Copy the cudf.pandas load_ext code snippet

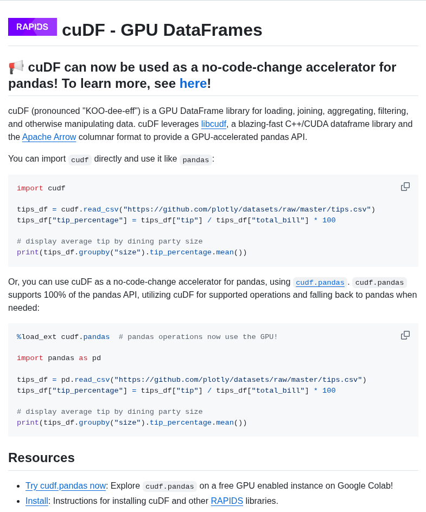(405, 335)
